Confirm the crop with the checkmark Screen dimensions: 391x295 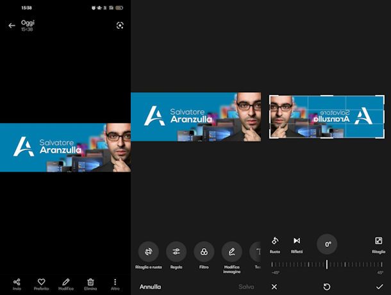pyautogui.click(x=379, y=287)
